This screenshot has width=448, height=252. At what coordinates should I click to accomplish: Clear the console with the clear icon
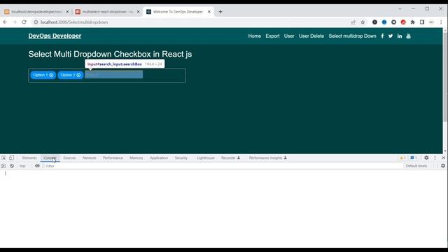click(12, 166)
